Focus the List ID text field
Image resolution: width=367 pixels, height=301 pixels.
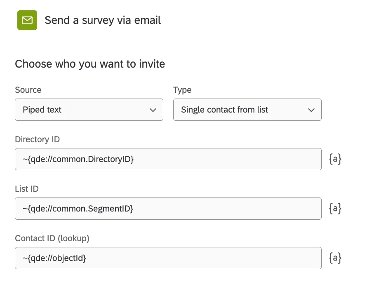[x=168, y=209]
